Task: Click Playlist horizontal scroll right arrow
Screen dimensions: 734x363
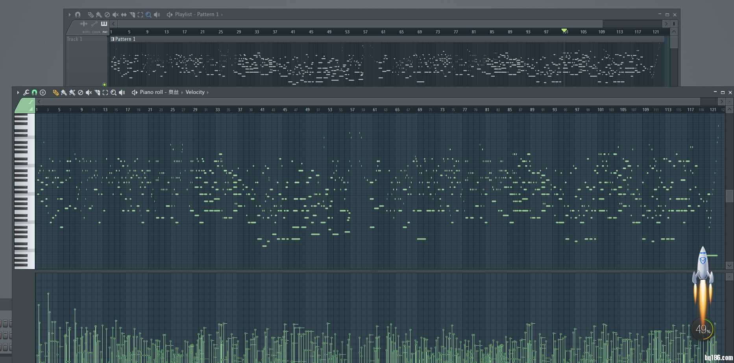Action: pos(666,24)
